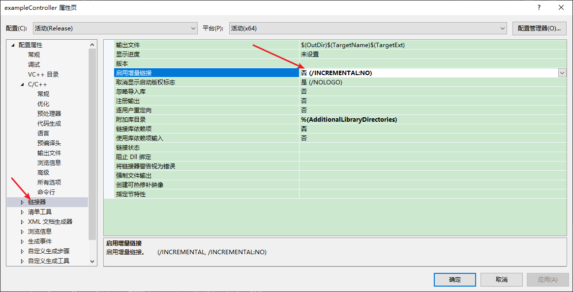The height and width of the screenshot is (292, 573).
Task: Click the tree panel vertical scrollbar
Action: pyautogui.click(x=92, y=147)
